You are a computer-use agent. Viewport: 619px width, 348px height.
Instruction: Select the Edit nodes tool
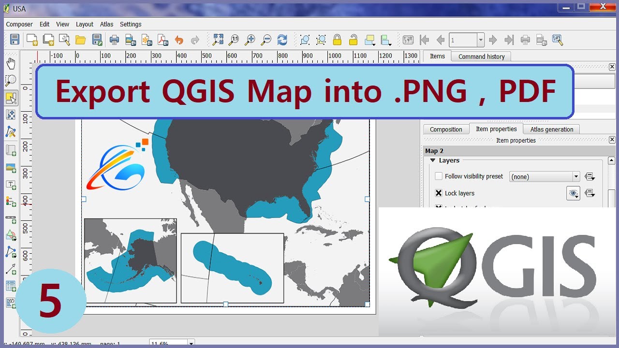click(11, 131)
